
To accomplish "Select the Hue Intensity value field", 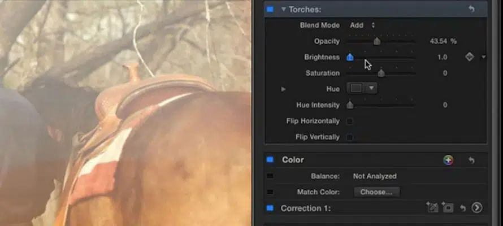I will tap(445, 105).
